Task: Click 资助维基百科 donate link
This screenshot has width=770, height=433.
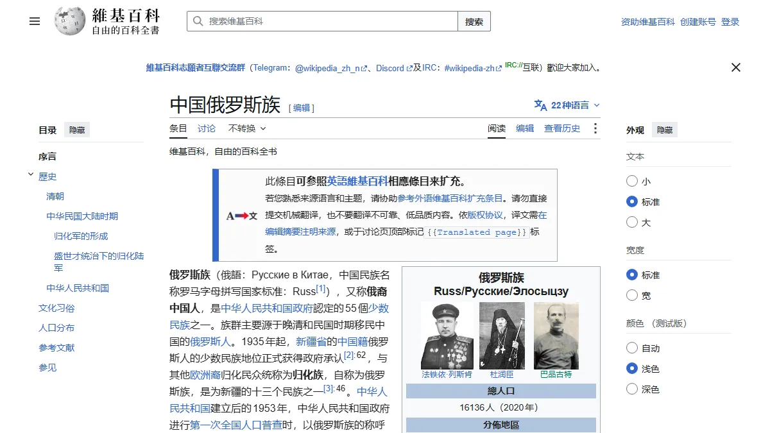Action: tap(648, 22)
